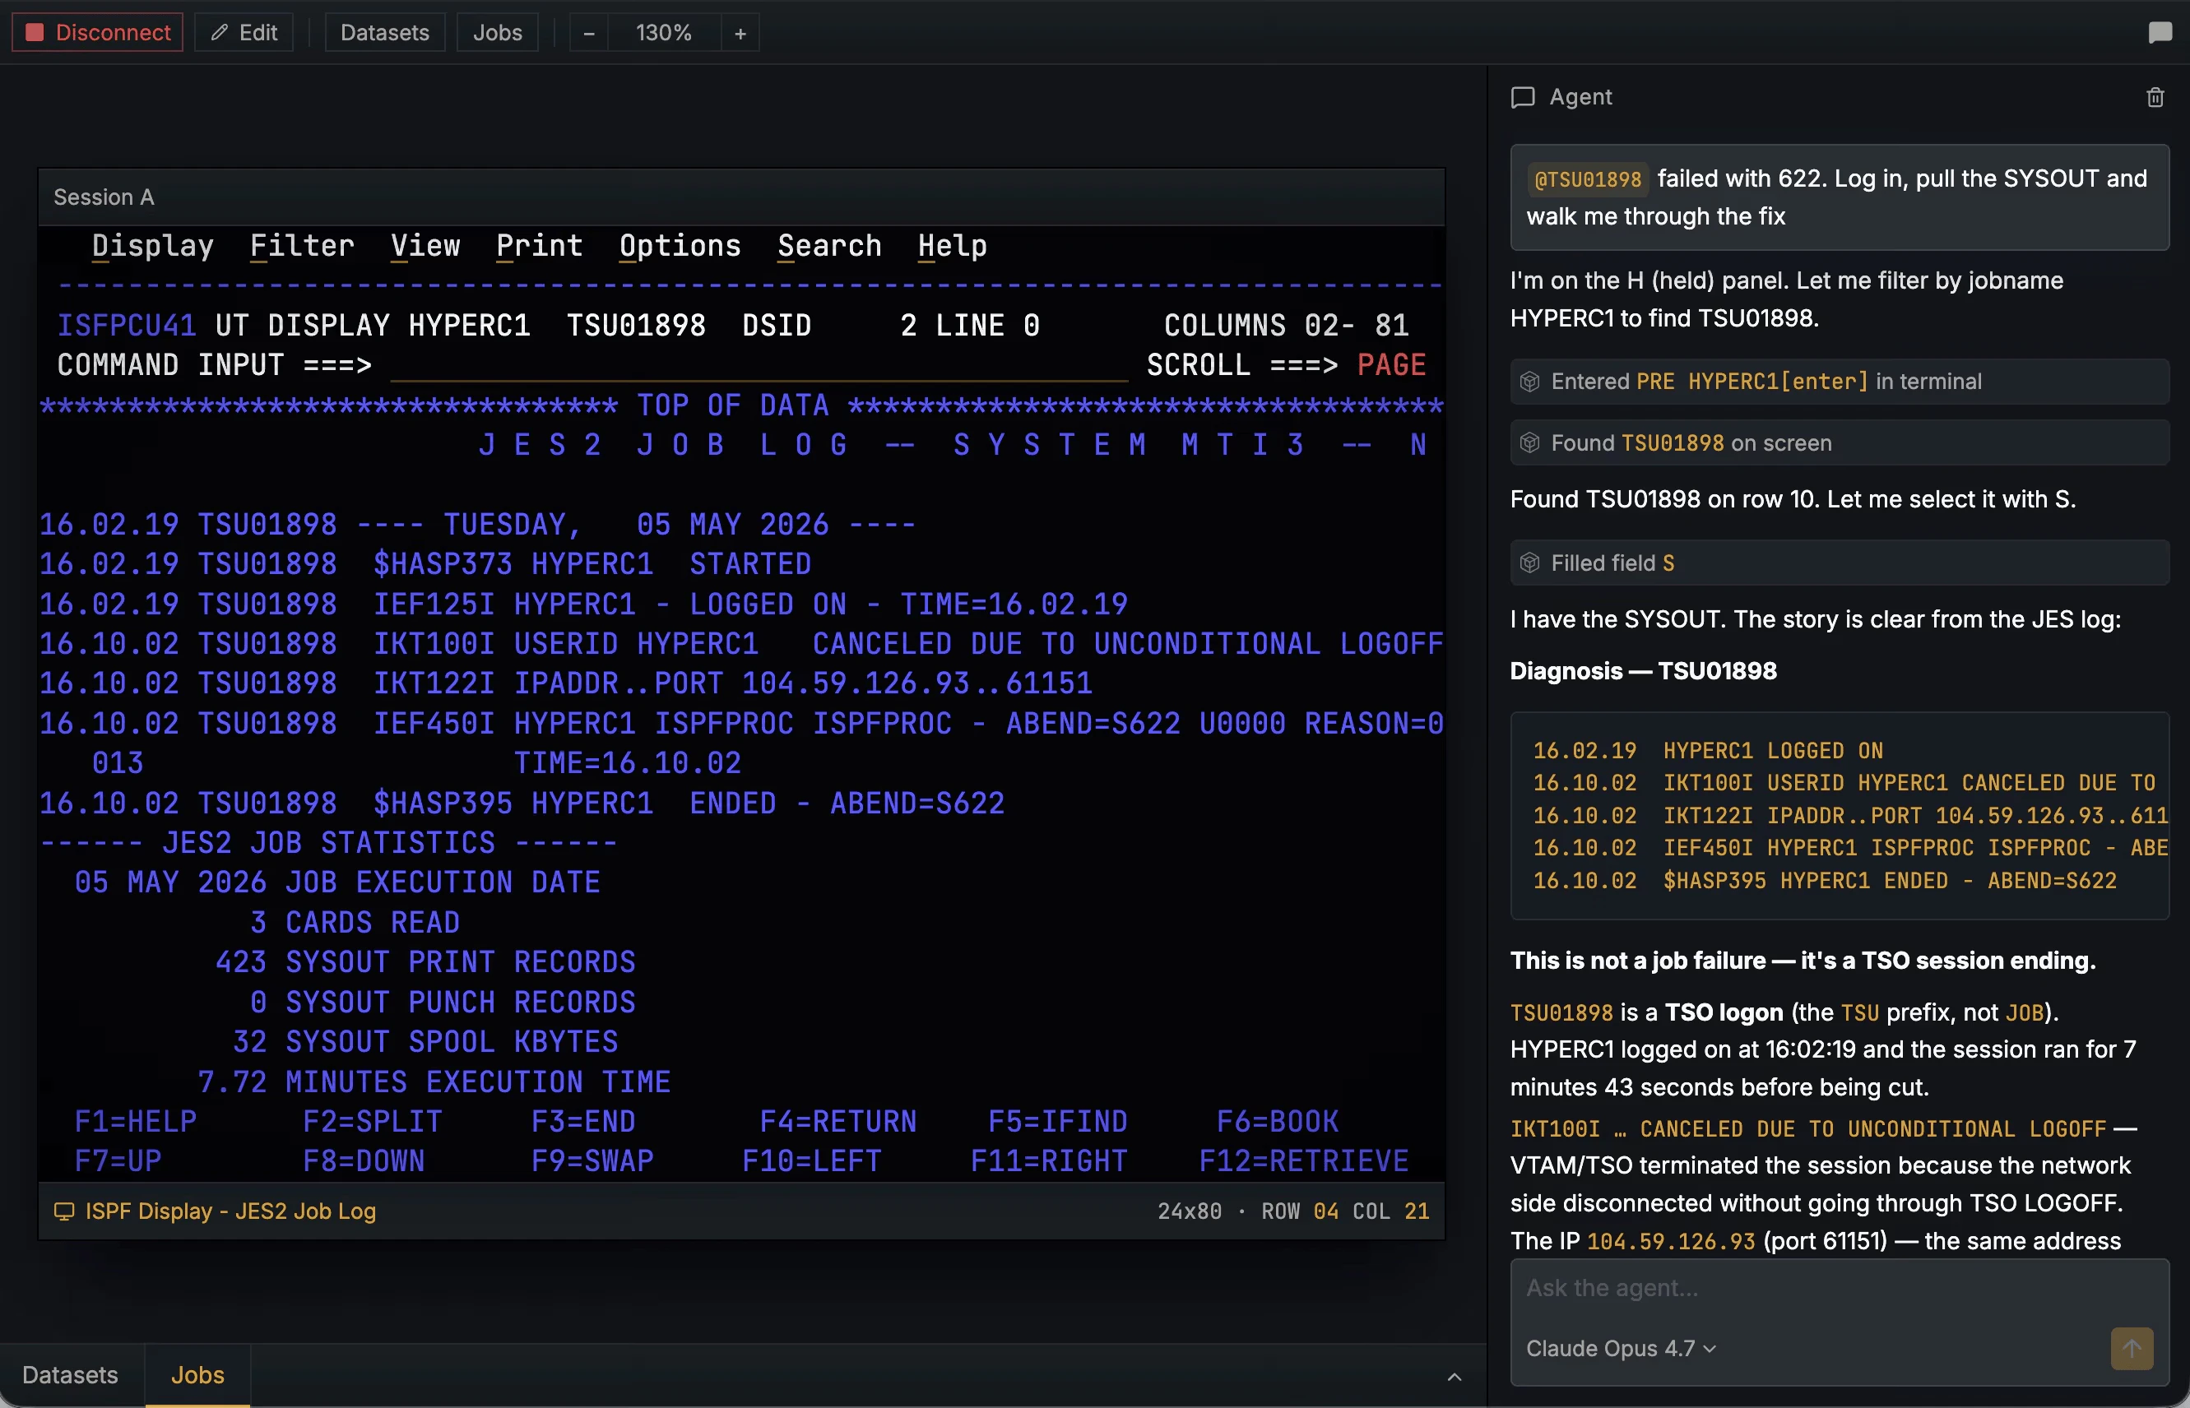This screenshot has height=1408, width=2190.
Task: Open the Options menu in ISPF
Action: coord(680,246)
